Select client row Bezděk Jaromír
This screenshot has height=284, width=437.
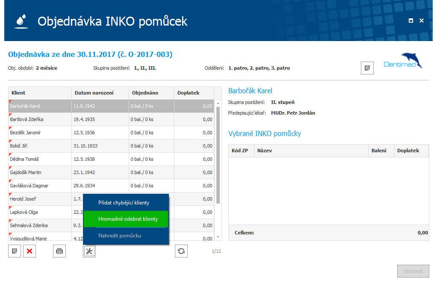point(111,133)
